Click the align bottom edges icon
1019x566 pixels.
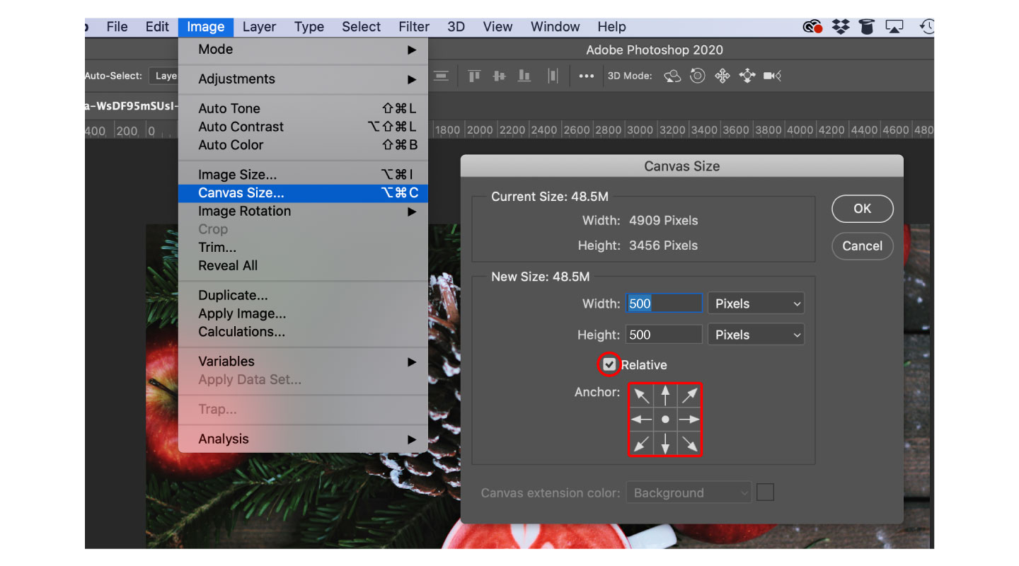pos(524,75)
